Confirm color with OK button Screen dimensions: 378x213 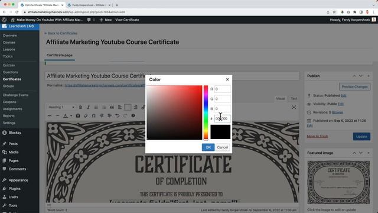(208, 147)
